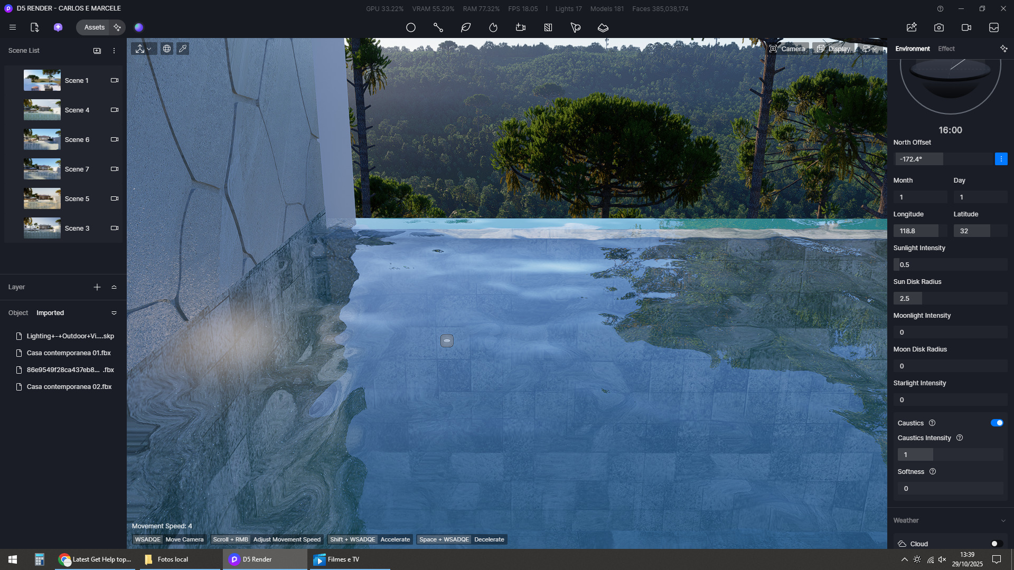Click the Assets button
This screenshot has height=570, width=1014.
coord(94,27)
